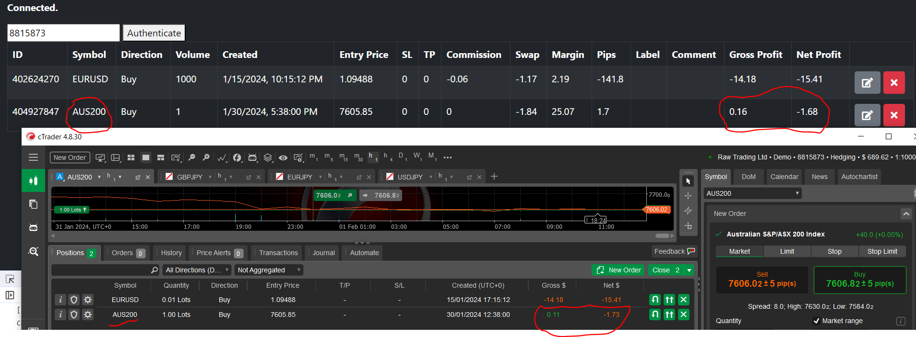Collapse the New Order panel chevron
Viewport: 916px width, 337px height.
pos(906,213)
